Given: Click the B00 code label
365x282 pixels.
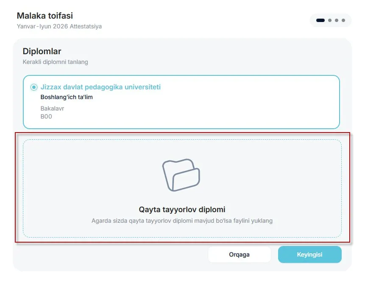Looking at the screenshot, I should tap(46, 116).
